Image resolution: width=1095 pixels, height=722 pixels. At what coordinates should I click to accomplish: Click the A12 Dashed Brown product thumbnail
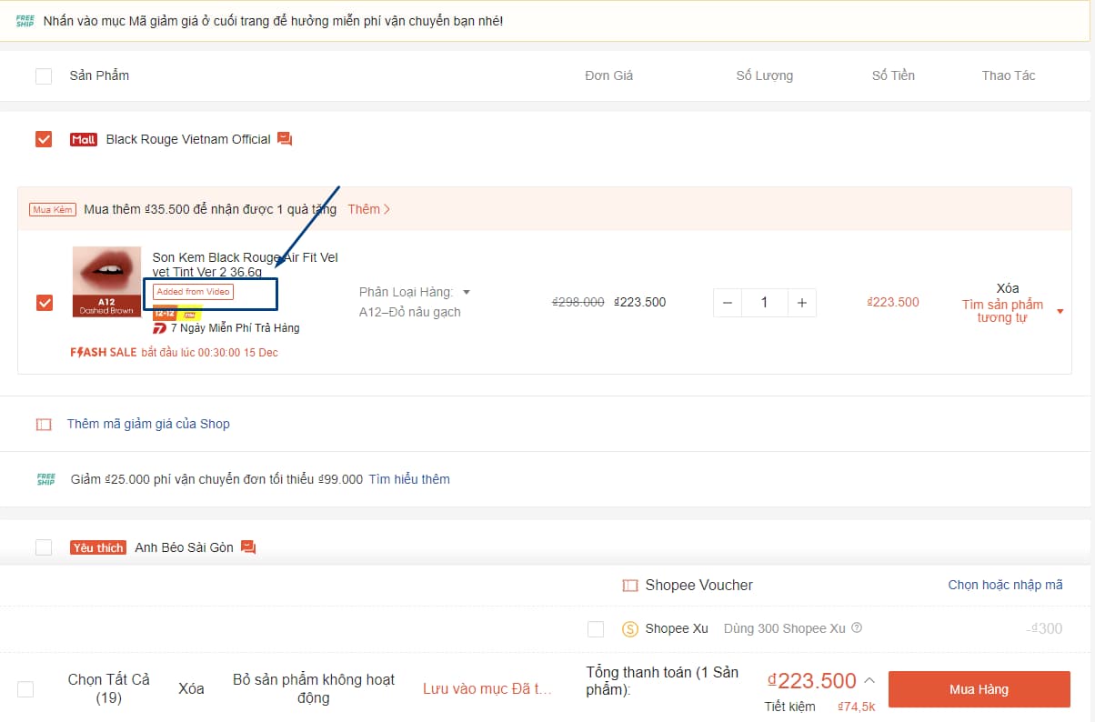[106, 282]
